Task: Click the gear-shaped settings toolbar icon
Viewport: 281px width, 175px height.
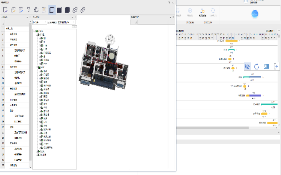Action: pos(37,10)
